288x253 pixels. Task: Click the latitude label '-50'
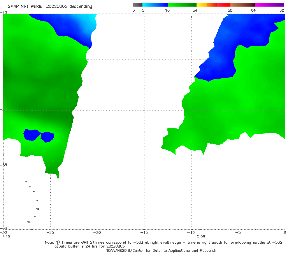(4, 109)
